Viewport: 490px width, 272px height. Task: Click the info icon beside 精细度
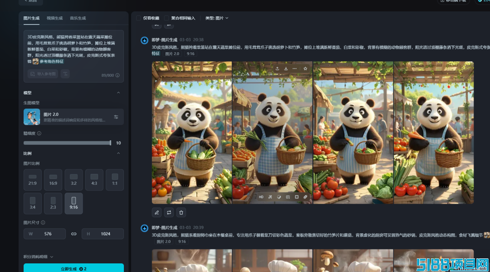39,134
